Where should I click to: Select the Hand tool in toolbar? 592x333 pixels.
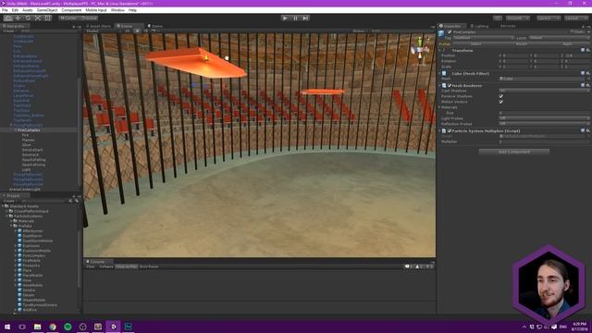[8, 18]
